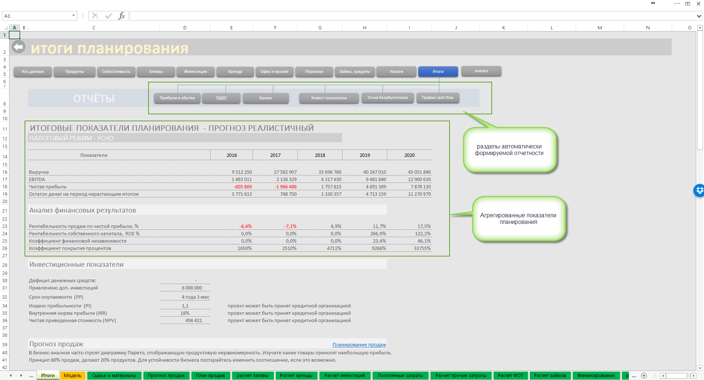Open ribbon display options icon
This screenshot has height=380, width=704.
[x=688, y=4]
